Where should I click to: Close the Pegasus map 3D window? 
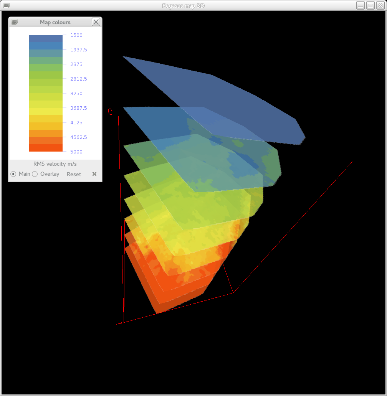click(x=380, y=5)
